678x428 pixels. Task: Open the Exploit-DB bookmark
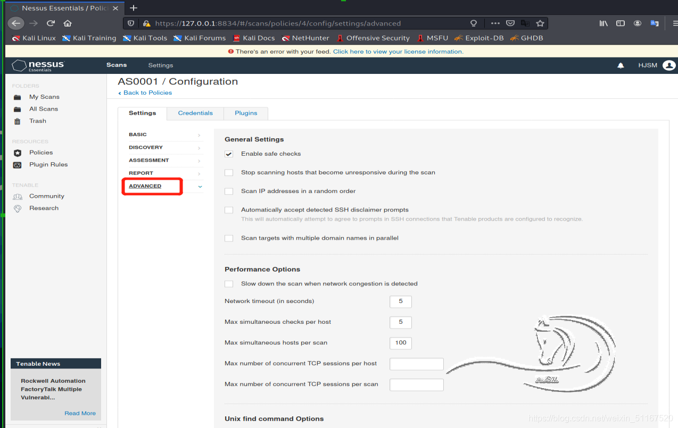479,38
